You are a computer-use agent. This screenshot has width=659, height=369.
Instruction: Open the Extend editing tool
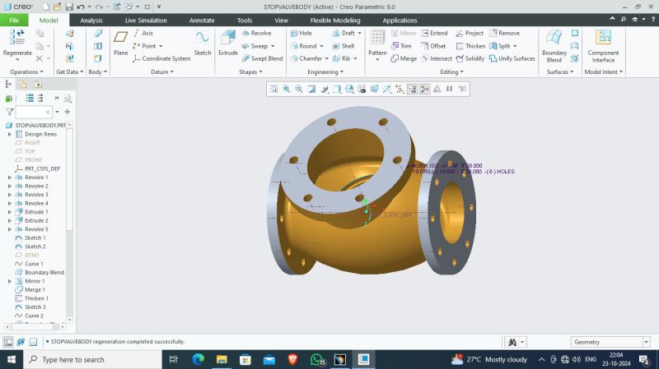coord(435,33)
